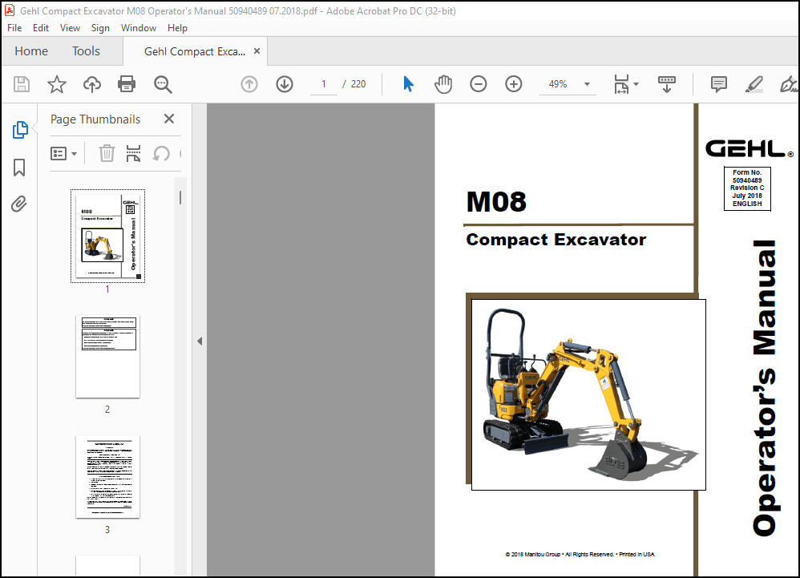Toggle the hide-toolbar read mode control
Viewport: 800px width, 578px height.
pyautogui.click(x=667, y=83)
